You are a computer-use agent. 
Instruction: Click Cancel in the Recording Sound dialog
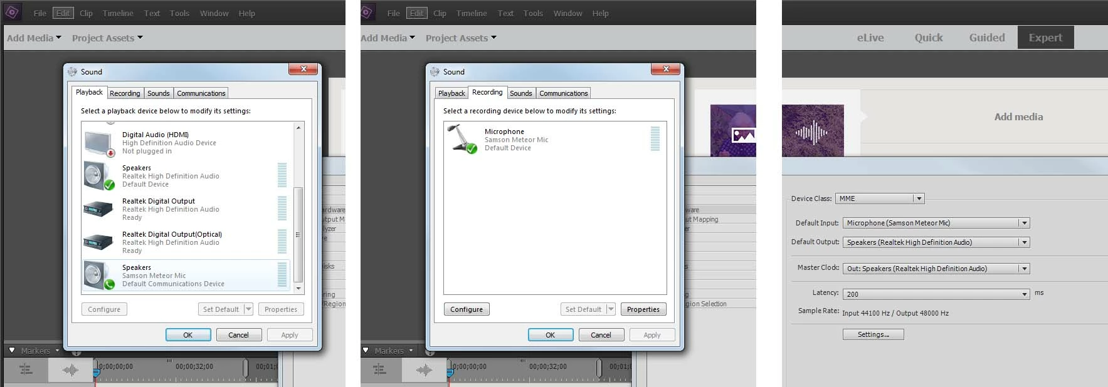pyautogui.click(x=601, y=335)
